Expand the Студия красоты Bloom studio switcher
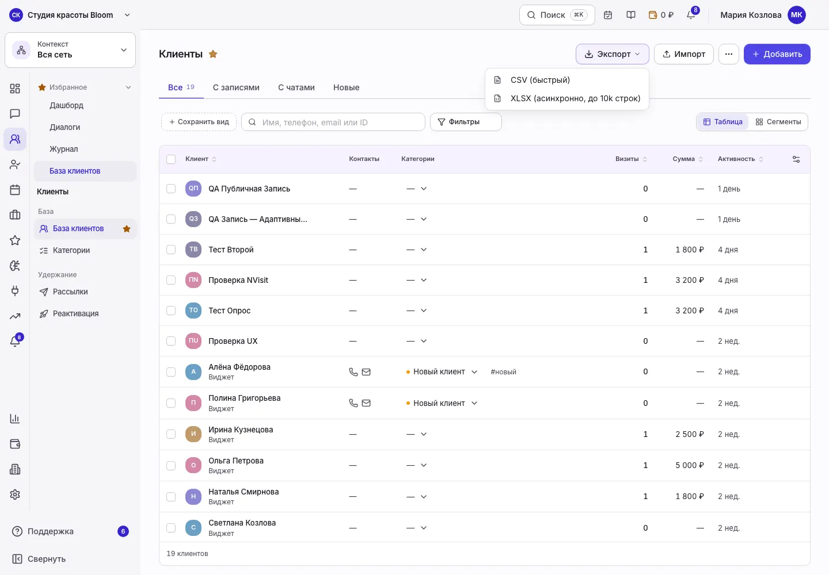This screenshot has height=575, width=829. [x=70, y=15]
